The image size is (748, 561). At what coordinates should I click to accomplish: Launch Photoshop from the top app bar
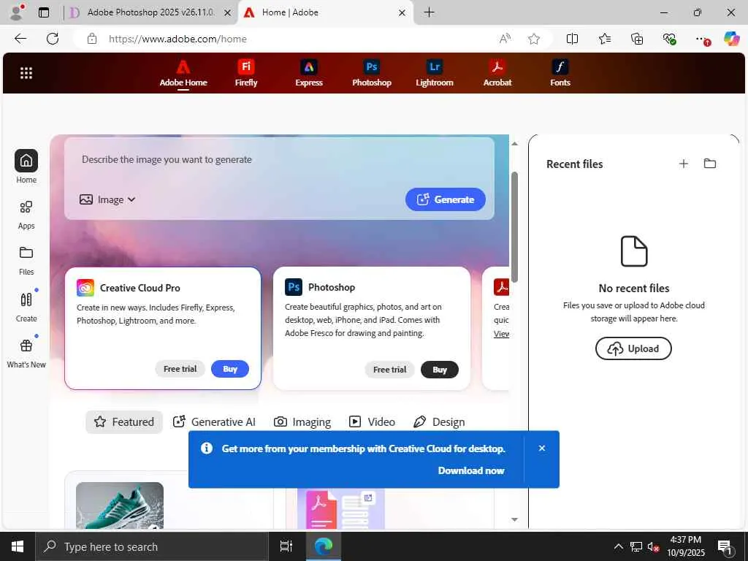pyautogui.click(x=372, y=74)
